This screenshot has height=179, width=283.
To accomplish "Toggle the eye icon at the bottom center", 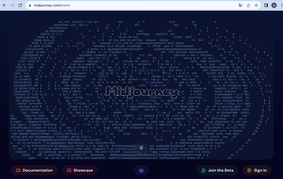I will coord(141,171).
